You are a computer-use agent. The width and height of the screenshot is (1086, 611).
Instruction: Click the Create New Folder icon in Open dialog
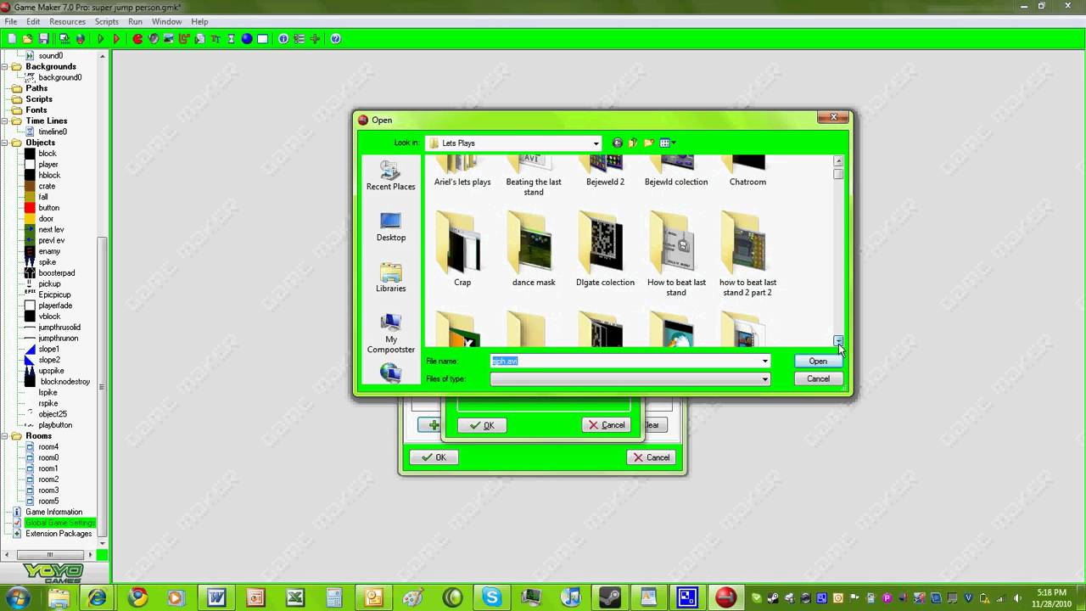[649, 143]
